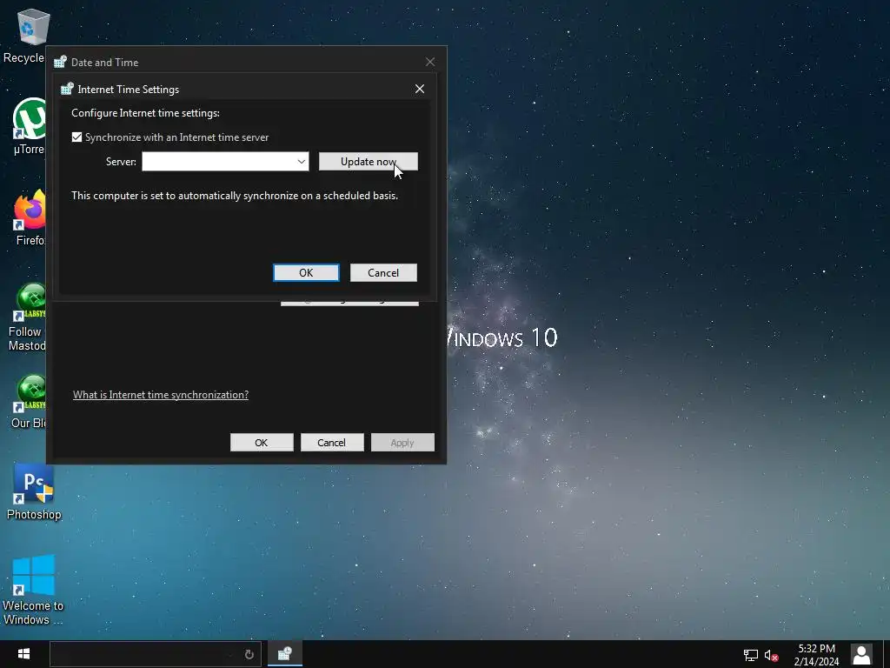The width and height of the screenshot is (890, 668).
Task: Click into the Server text field
Action: pos(218,161)
